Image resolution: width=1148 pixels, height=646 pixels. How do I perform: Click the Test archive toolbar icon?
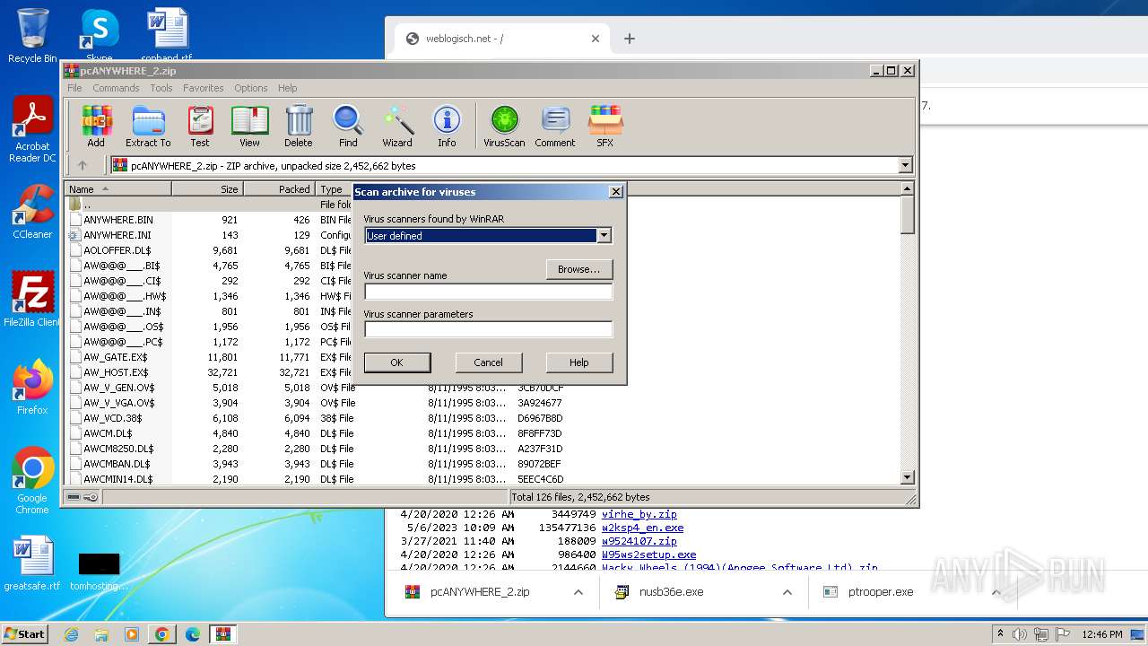click(x=200, y=127)
